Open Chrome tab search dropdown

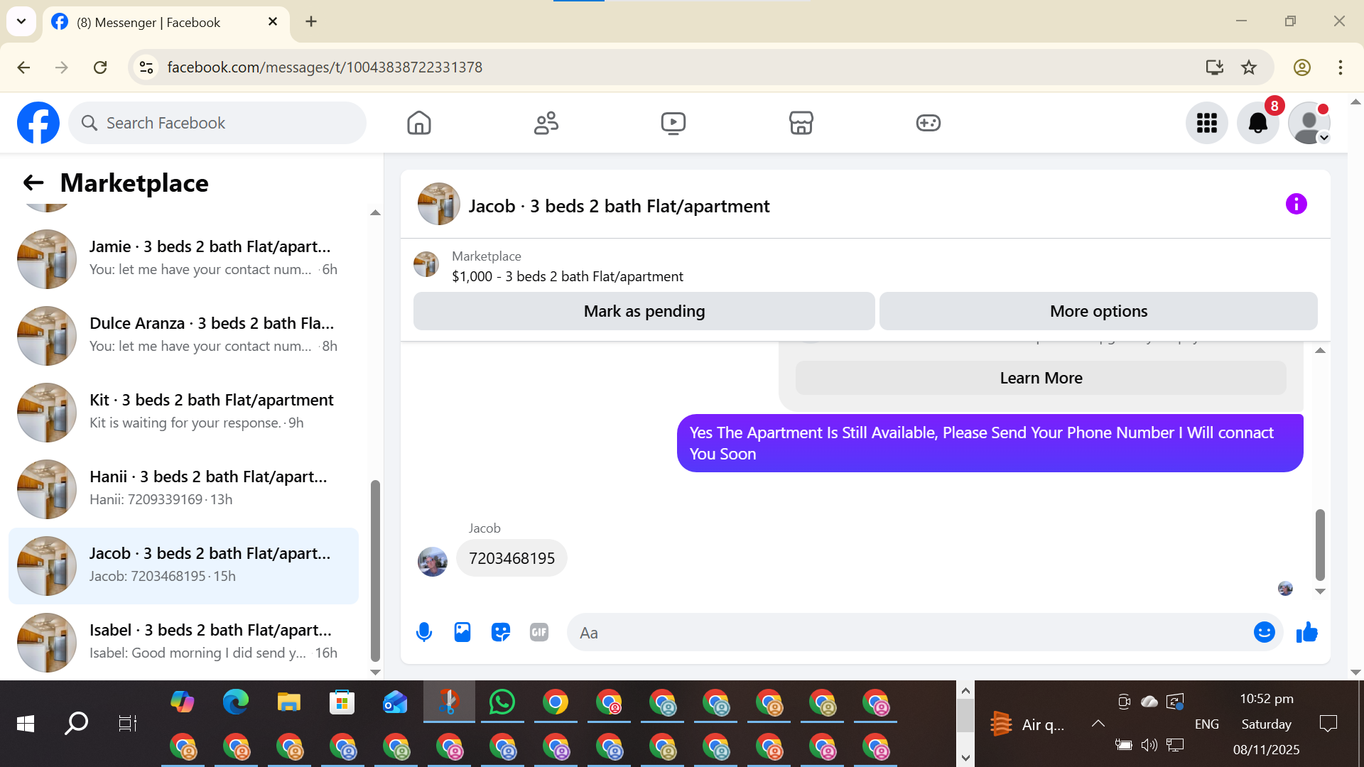click(x=21, y=21)
